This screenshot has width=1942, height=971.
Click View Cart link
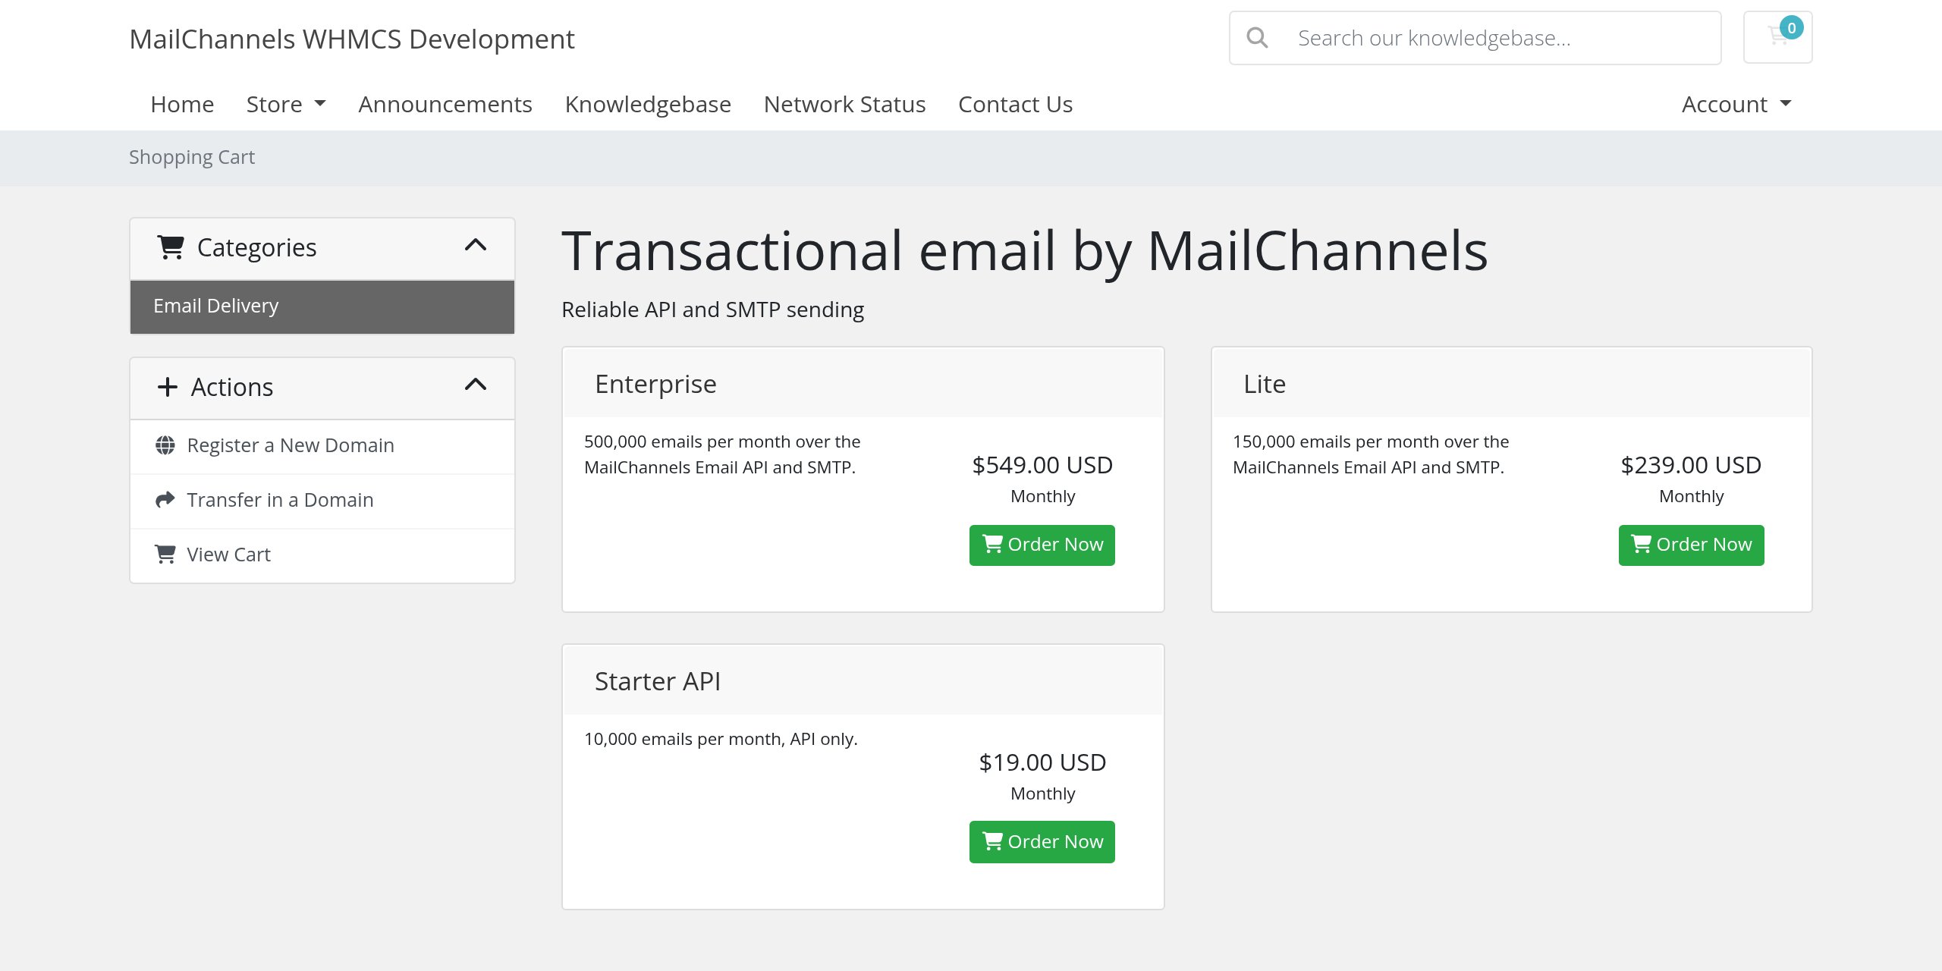point(228,555)
